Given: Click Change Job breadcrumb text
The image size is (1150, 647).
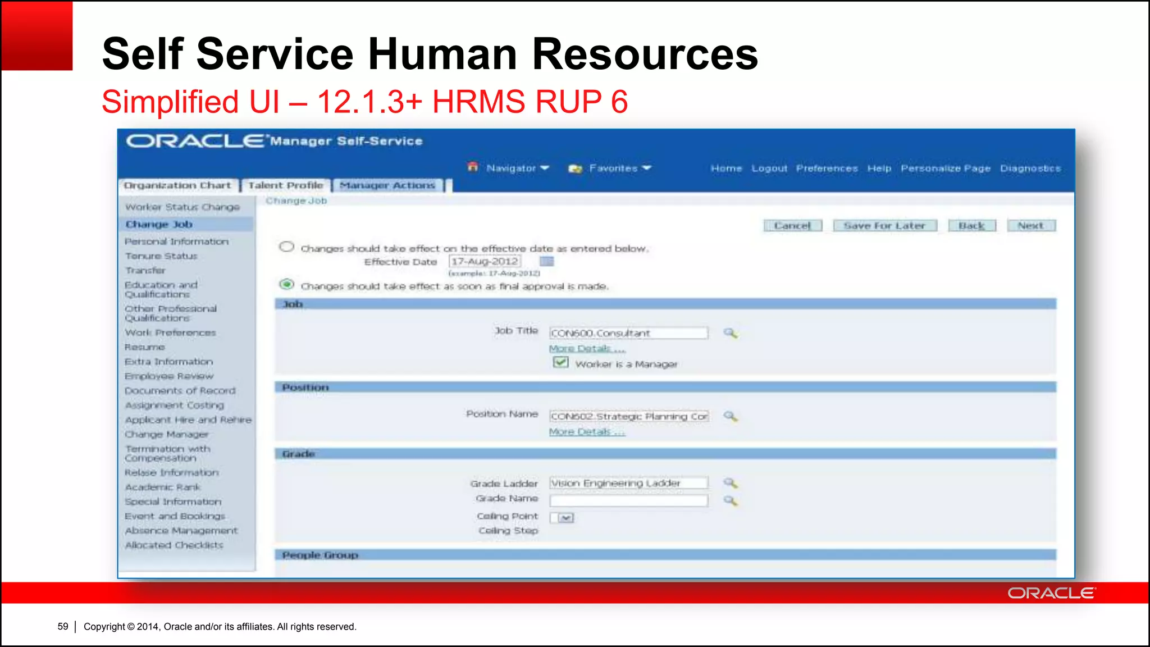Looking at the screenshot, I should click(x=296, y=201).
